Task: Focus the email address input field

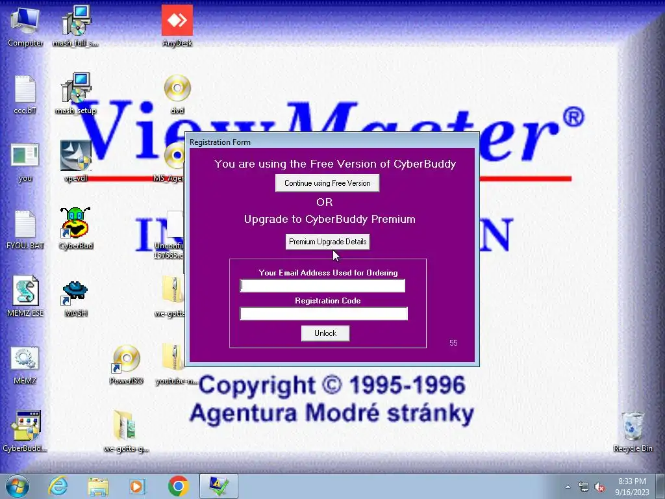Action: coord(322,286)
